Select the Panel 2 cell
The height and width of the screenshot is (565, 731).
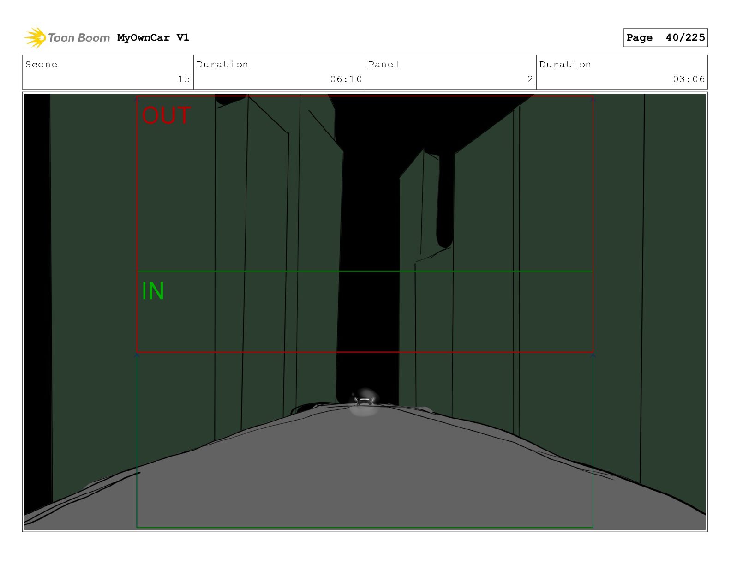click(x=450, y=72)
